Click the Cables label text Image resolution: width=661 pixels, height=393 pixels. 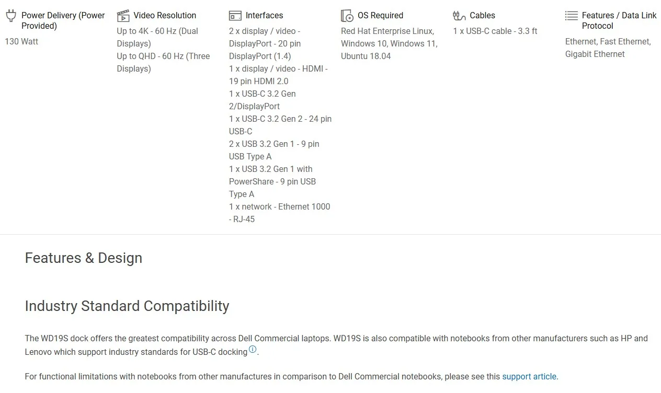pyautogui.click(x=482, y=16)
